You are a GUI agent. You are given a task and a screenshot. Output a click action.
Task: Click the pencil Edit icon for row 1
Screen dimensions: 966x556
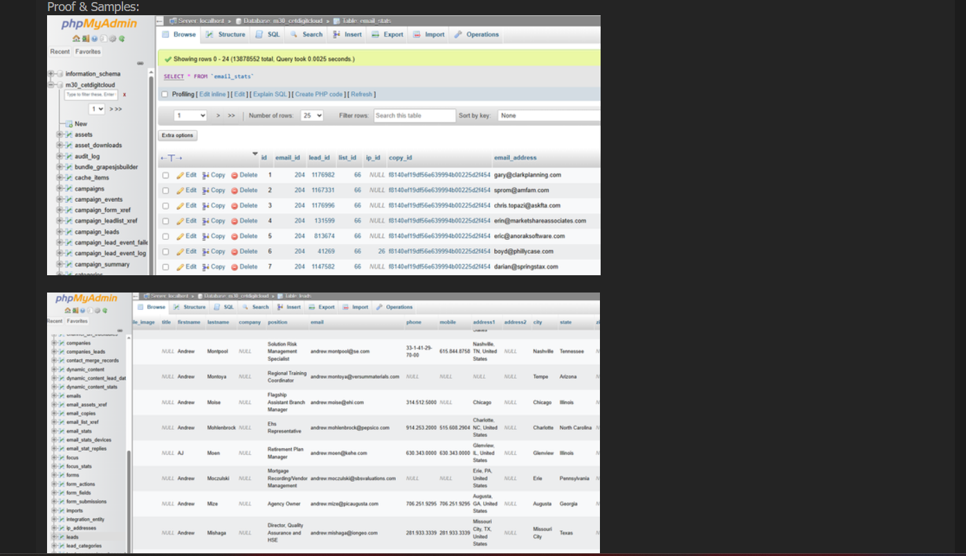coord(180,176)
